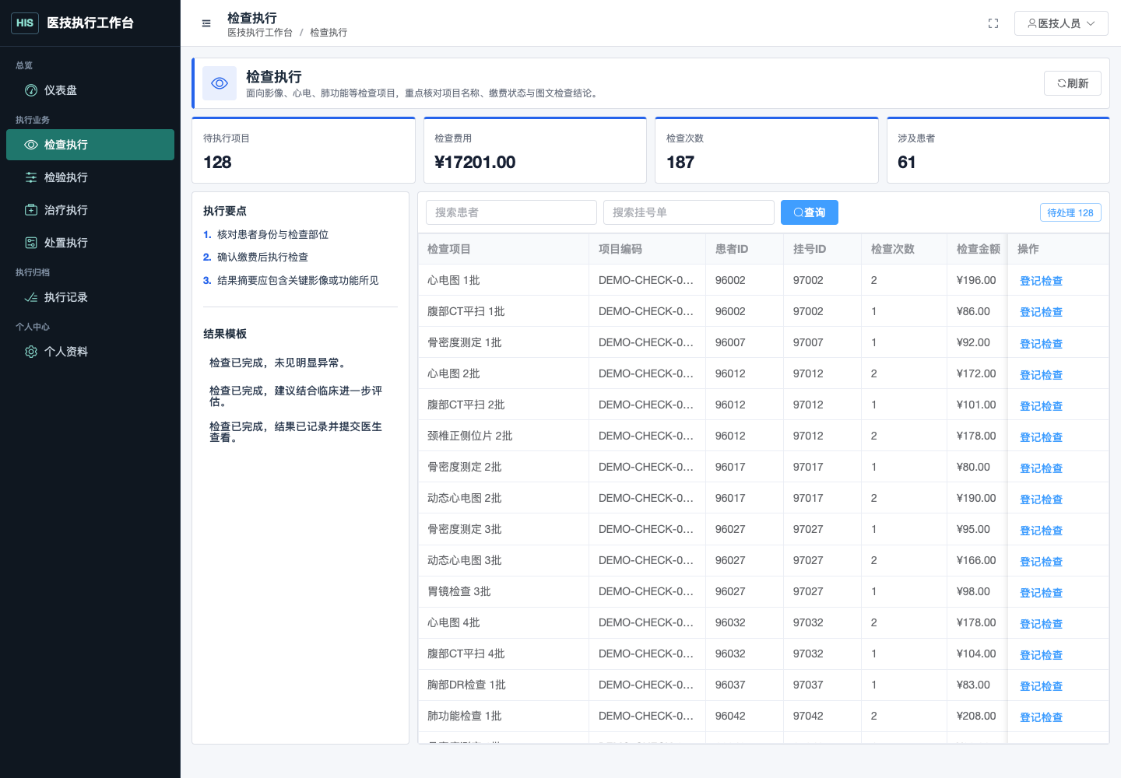Click the ¥208.00 amount cell
The height and width of the screenshot is (778, 1121).
click(x=976, y=716)
